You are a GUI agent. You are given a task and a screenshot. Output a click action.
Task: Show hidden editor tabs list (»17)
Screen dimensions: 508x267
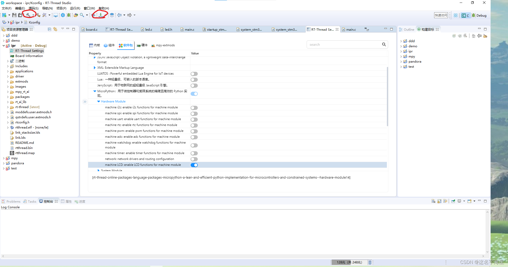tap(366, 29)
